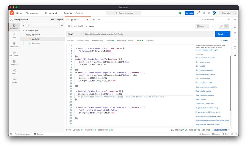Open the Upgrade dropdown arrow

click(235, 13)
